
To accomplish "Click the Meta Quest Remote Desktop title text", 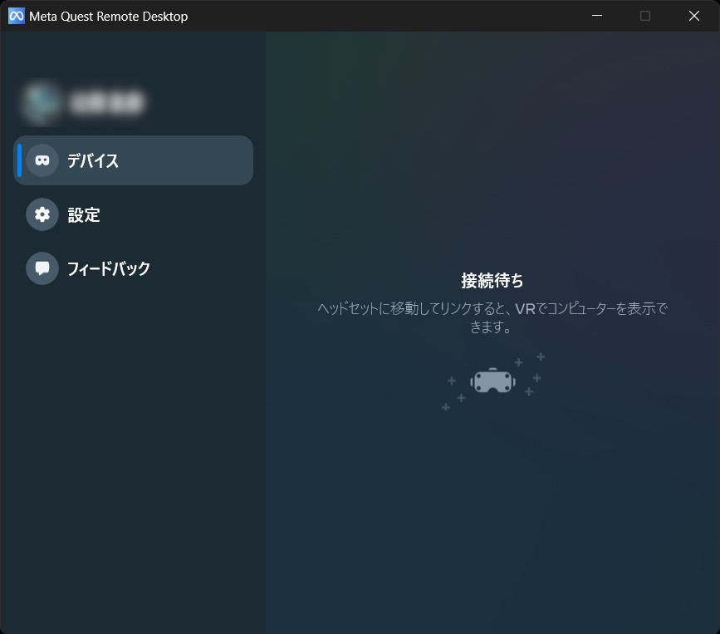I will [109, 16].
